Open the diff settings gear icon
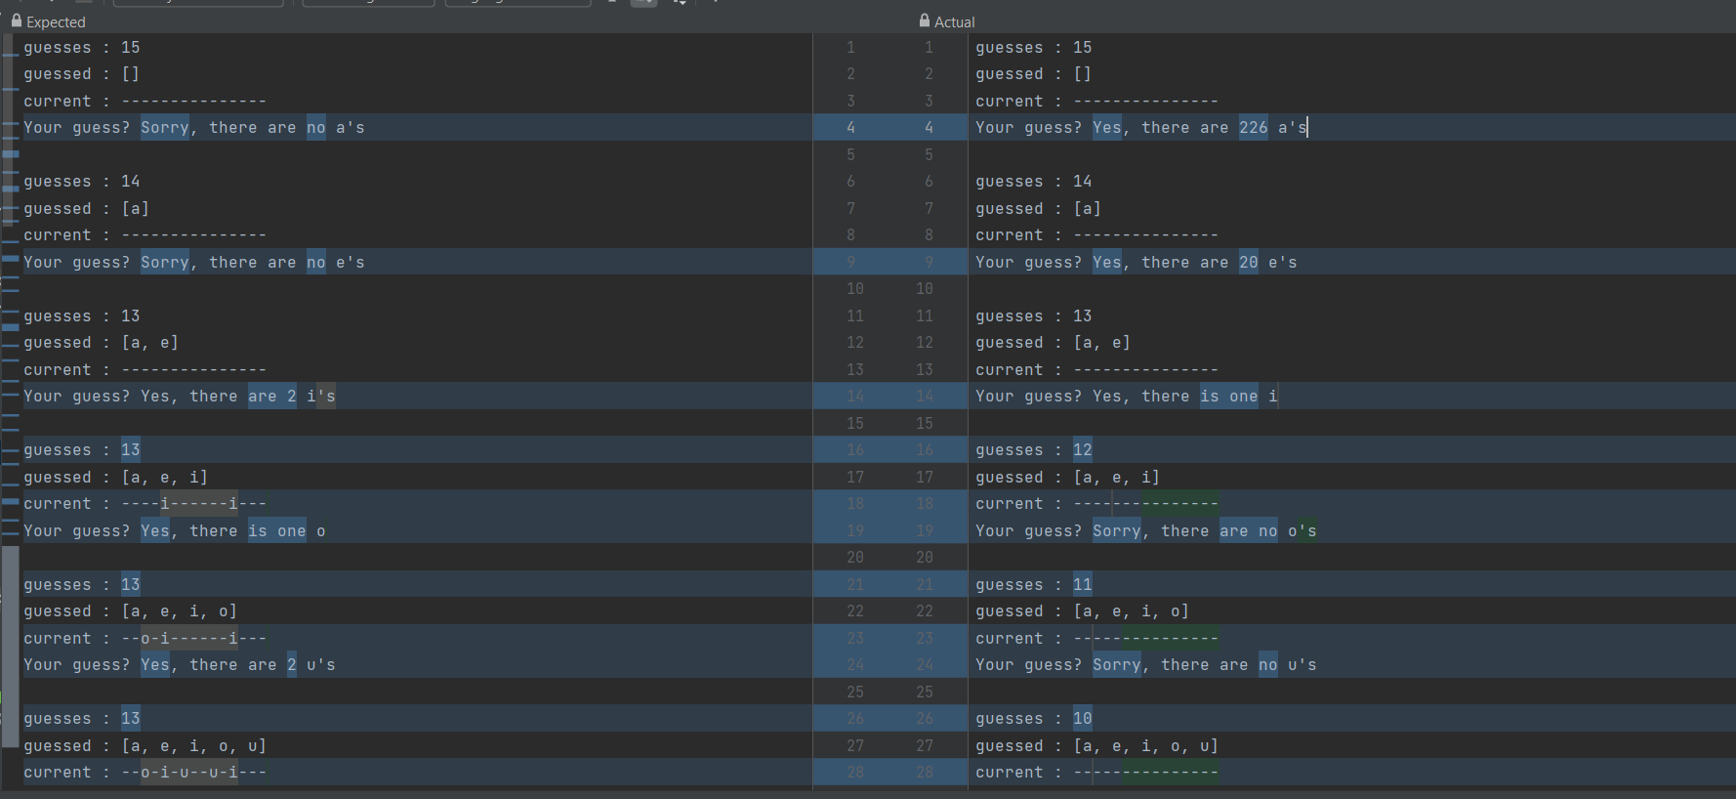 pos(680,3)
